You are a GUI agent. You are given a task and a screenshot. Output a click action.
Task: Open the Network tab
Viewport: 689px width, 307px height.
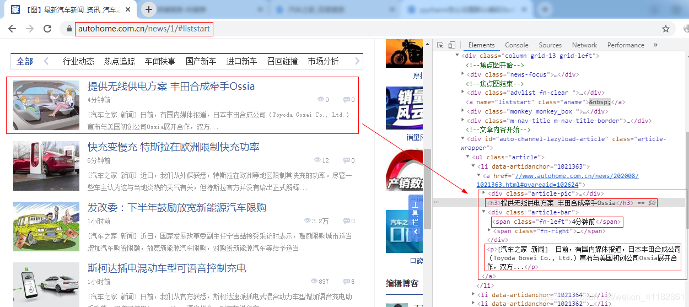(584, 45)
